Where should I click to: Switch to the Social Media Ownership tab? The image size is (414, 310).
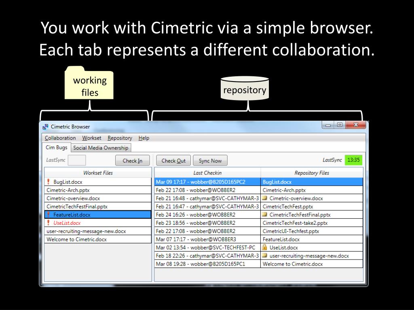click(x=101, y=148)
